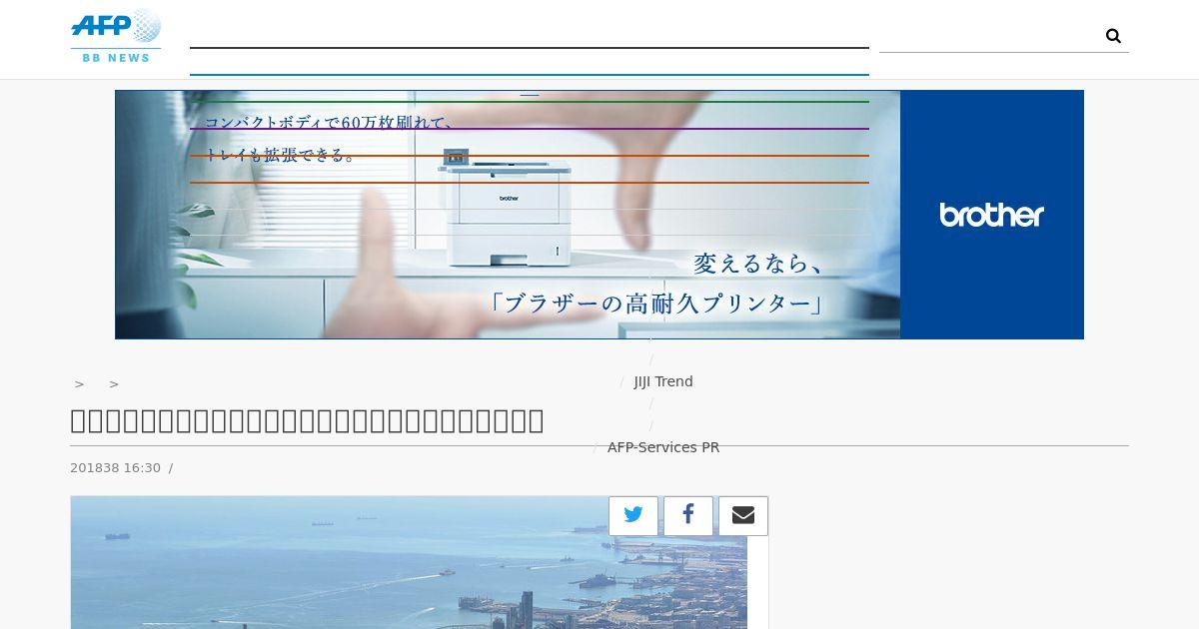Share article on Twitter
The height and width of the screenshot is (629, 1199).
click(x=633, y=516)
